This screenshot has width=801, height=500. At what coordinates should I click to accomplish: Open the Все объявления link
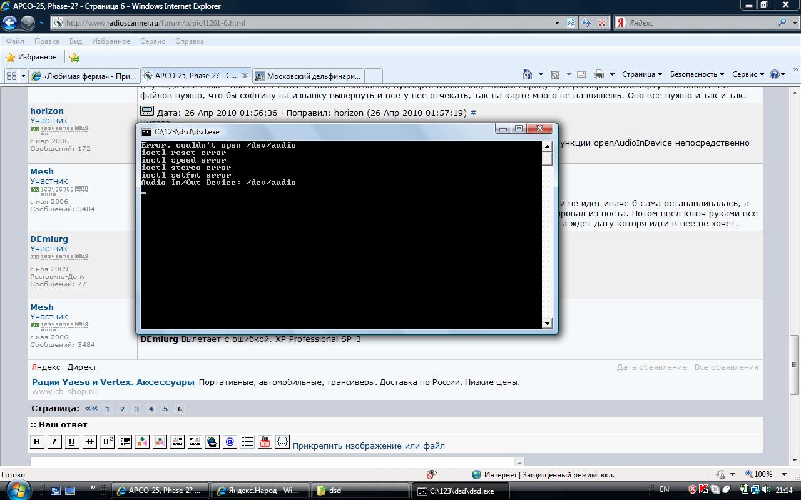(x=726, y=367)
